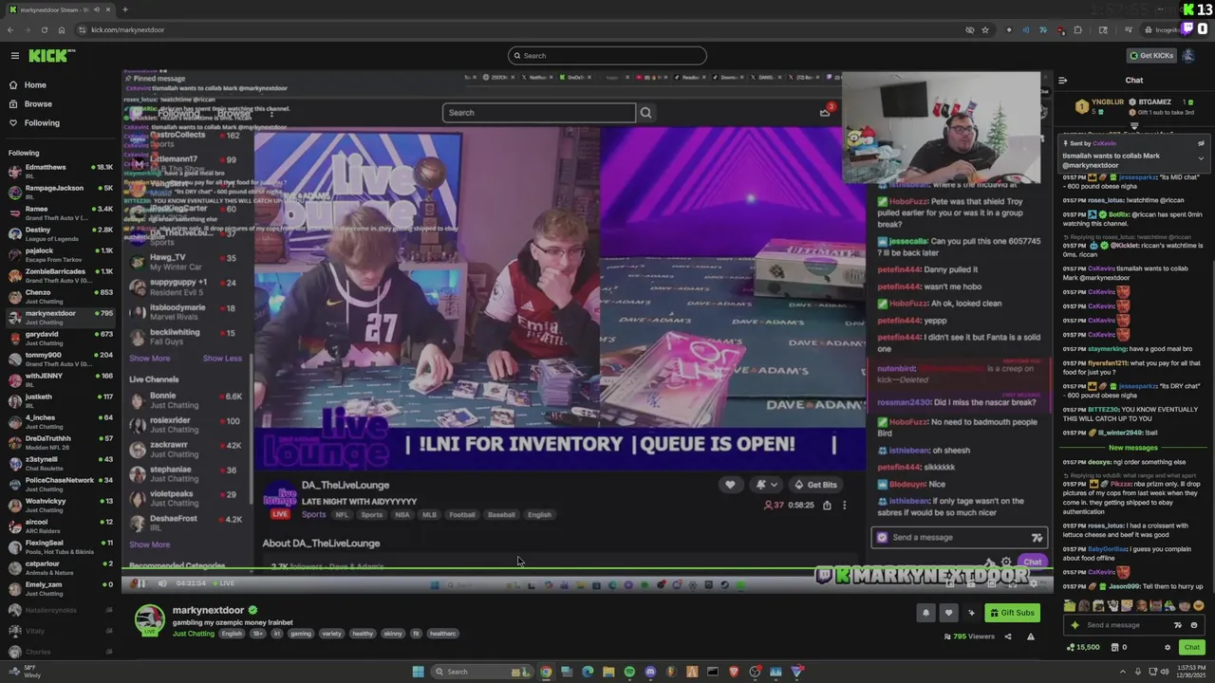Image resolution: width=1215 pixels, height=683 pixels.
Task: Click the 795 Viewers count
Action: click(969, 637)
